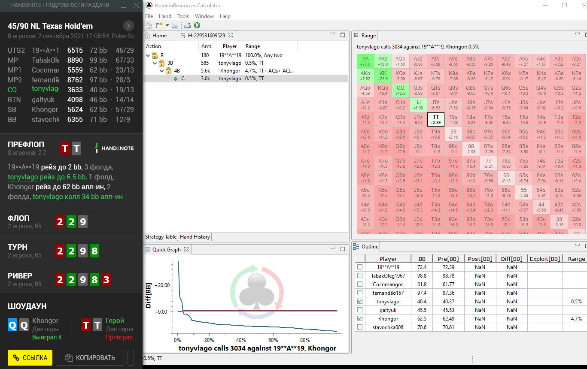Switch to the Strategy Table tab
This screenshot has height=369, width=587.
pos(161,237)
